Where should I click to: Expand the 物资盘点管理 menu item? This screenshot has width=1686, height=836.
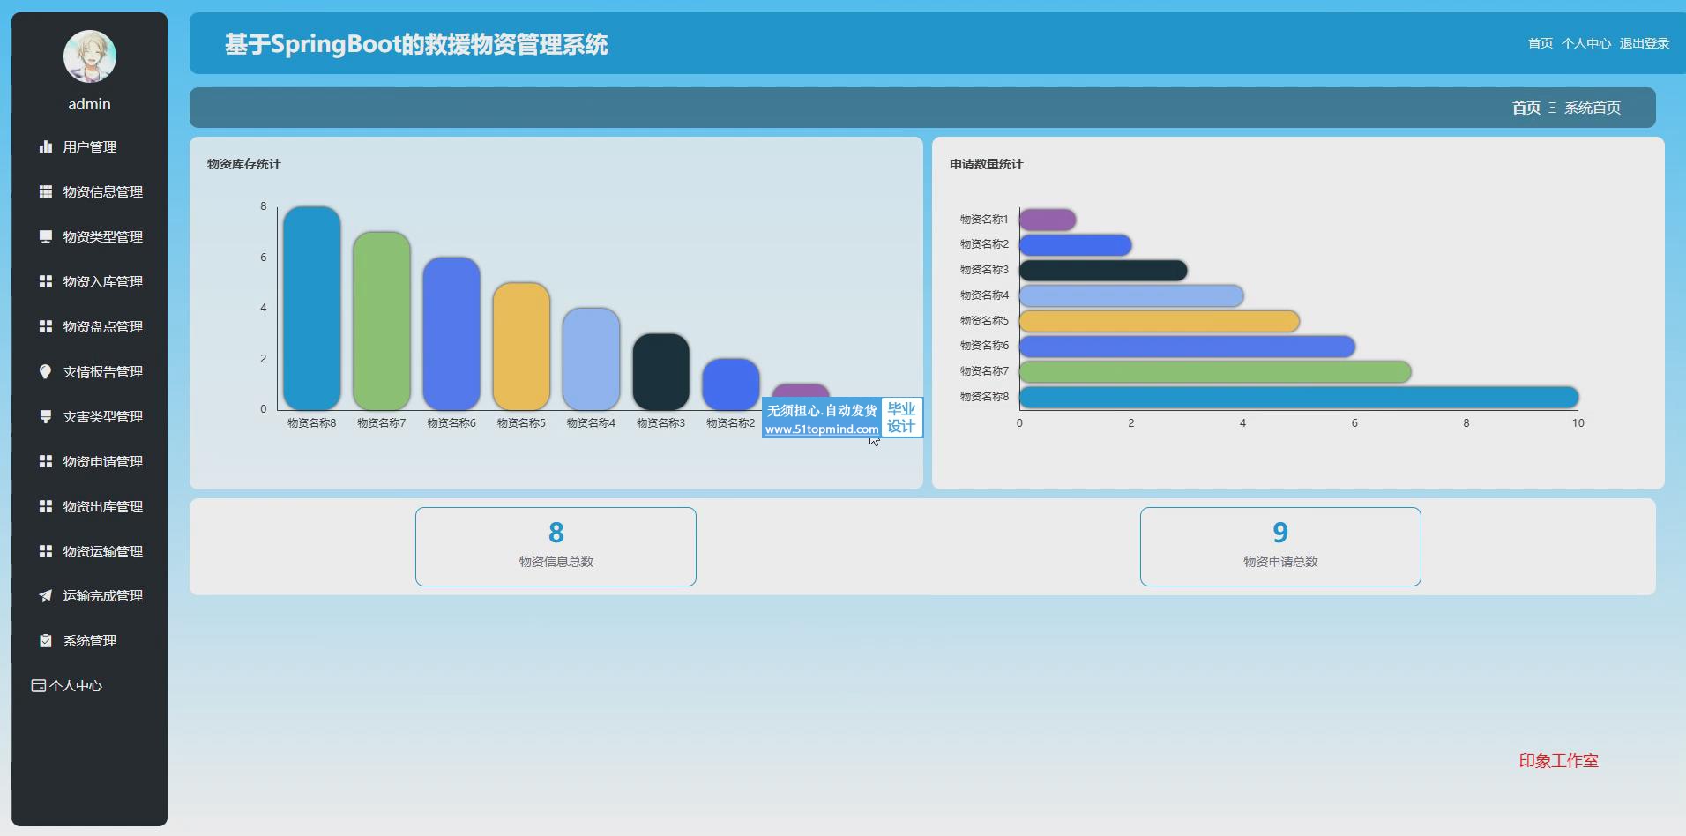[102, 327]
